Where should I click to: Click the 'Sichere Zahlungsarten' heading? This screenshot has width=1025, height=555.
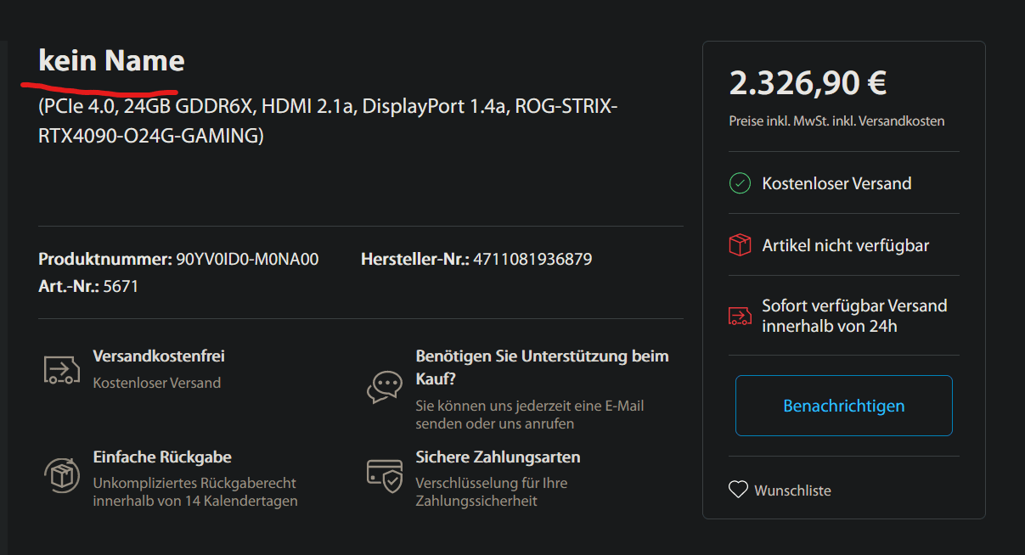[x=498, y=457]
